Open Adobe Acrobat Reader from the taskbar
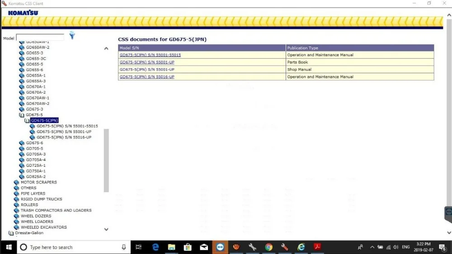Image resolution: width=452 pixels, height=254 pixels. click(x=317, y=247)
